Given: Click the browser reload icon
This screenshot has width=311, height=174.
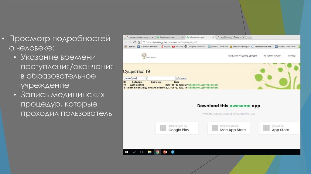Looking at the screenshot, I should click(135, 42).
